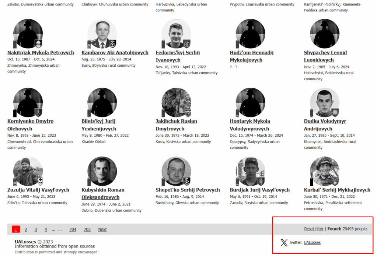The image size is (377, 256).
Task: Open Kambarov Aki Anatolijovych photo
Action: coord(102,34)
